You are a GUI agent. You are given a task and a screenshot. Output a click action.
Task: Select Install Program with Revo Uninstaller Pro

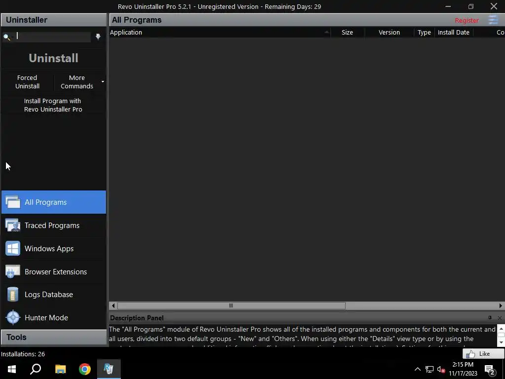[53, 105]
